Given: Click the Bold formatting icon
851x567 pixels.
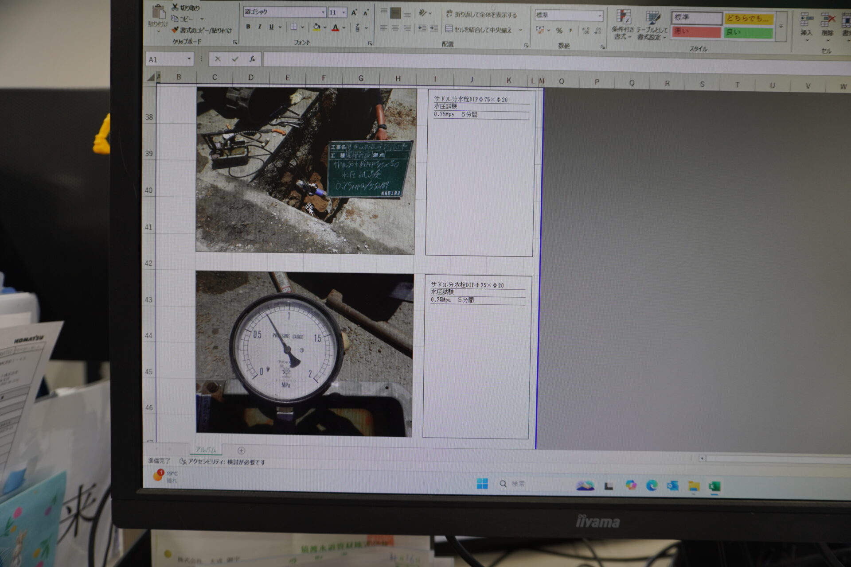Looking at the screenshot, I should tap(248, 27).
